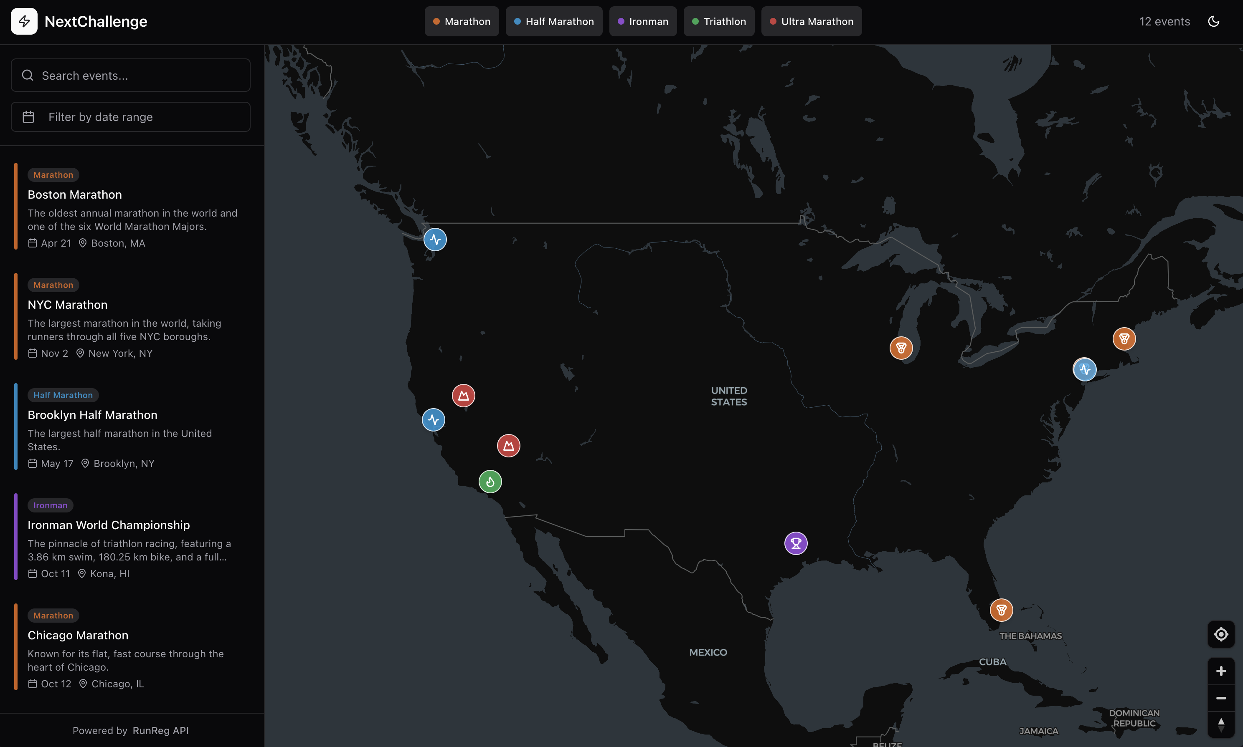This screenshot has height=747, width=1243.
Task: Click the Search events input field
Action: pos(130,76)
